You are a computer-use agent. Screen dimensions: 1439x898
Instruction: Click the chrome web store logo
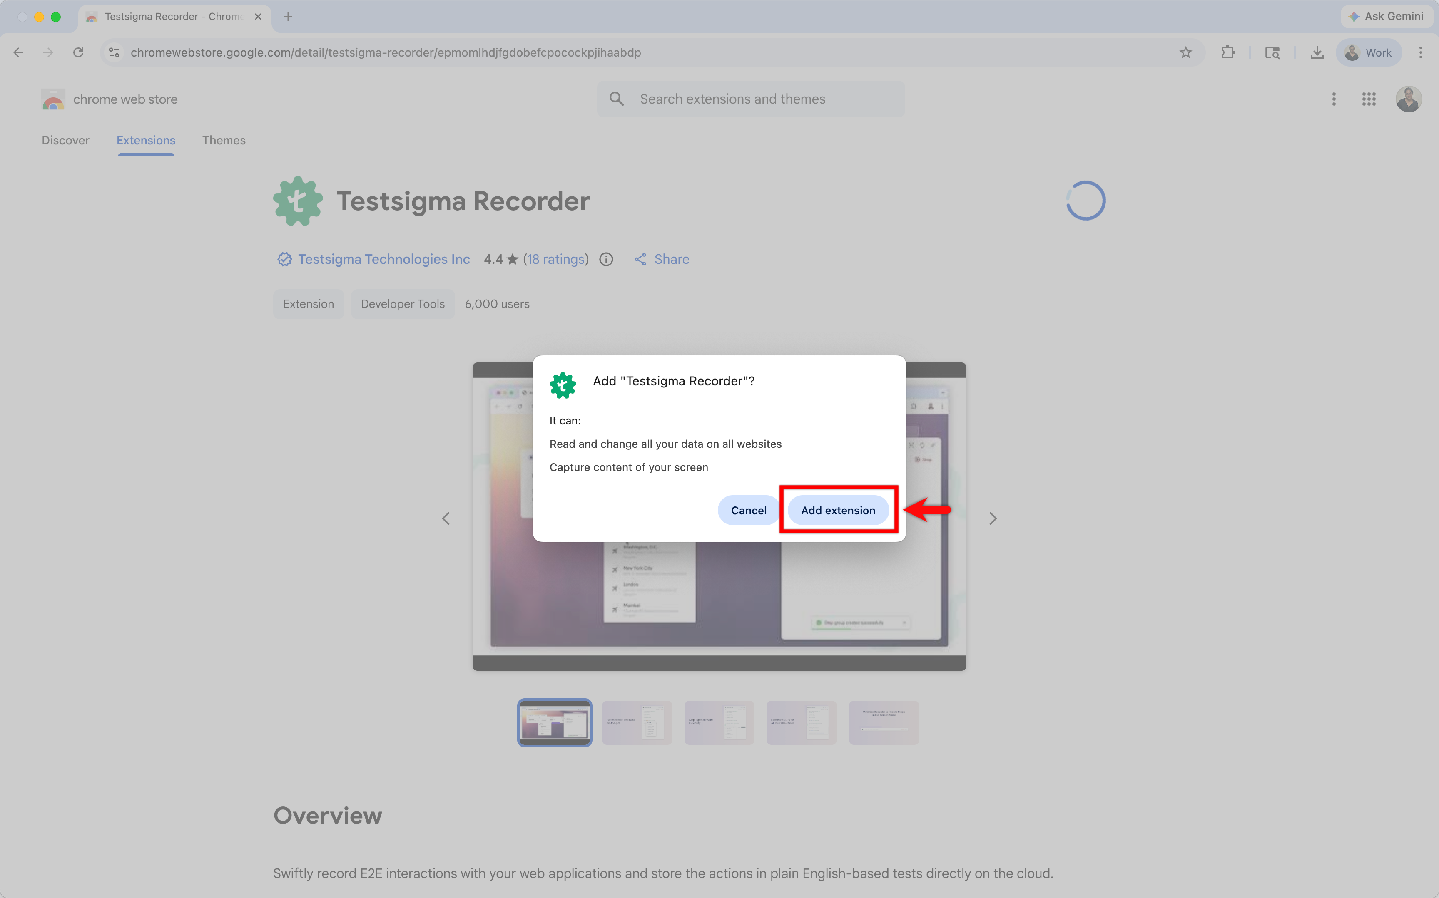[x=110, y=99]
